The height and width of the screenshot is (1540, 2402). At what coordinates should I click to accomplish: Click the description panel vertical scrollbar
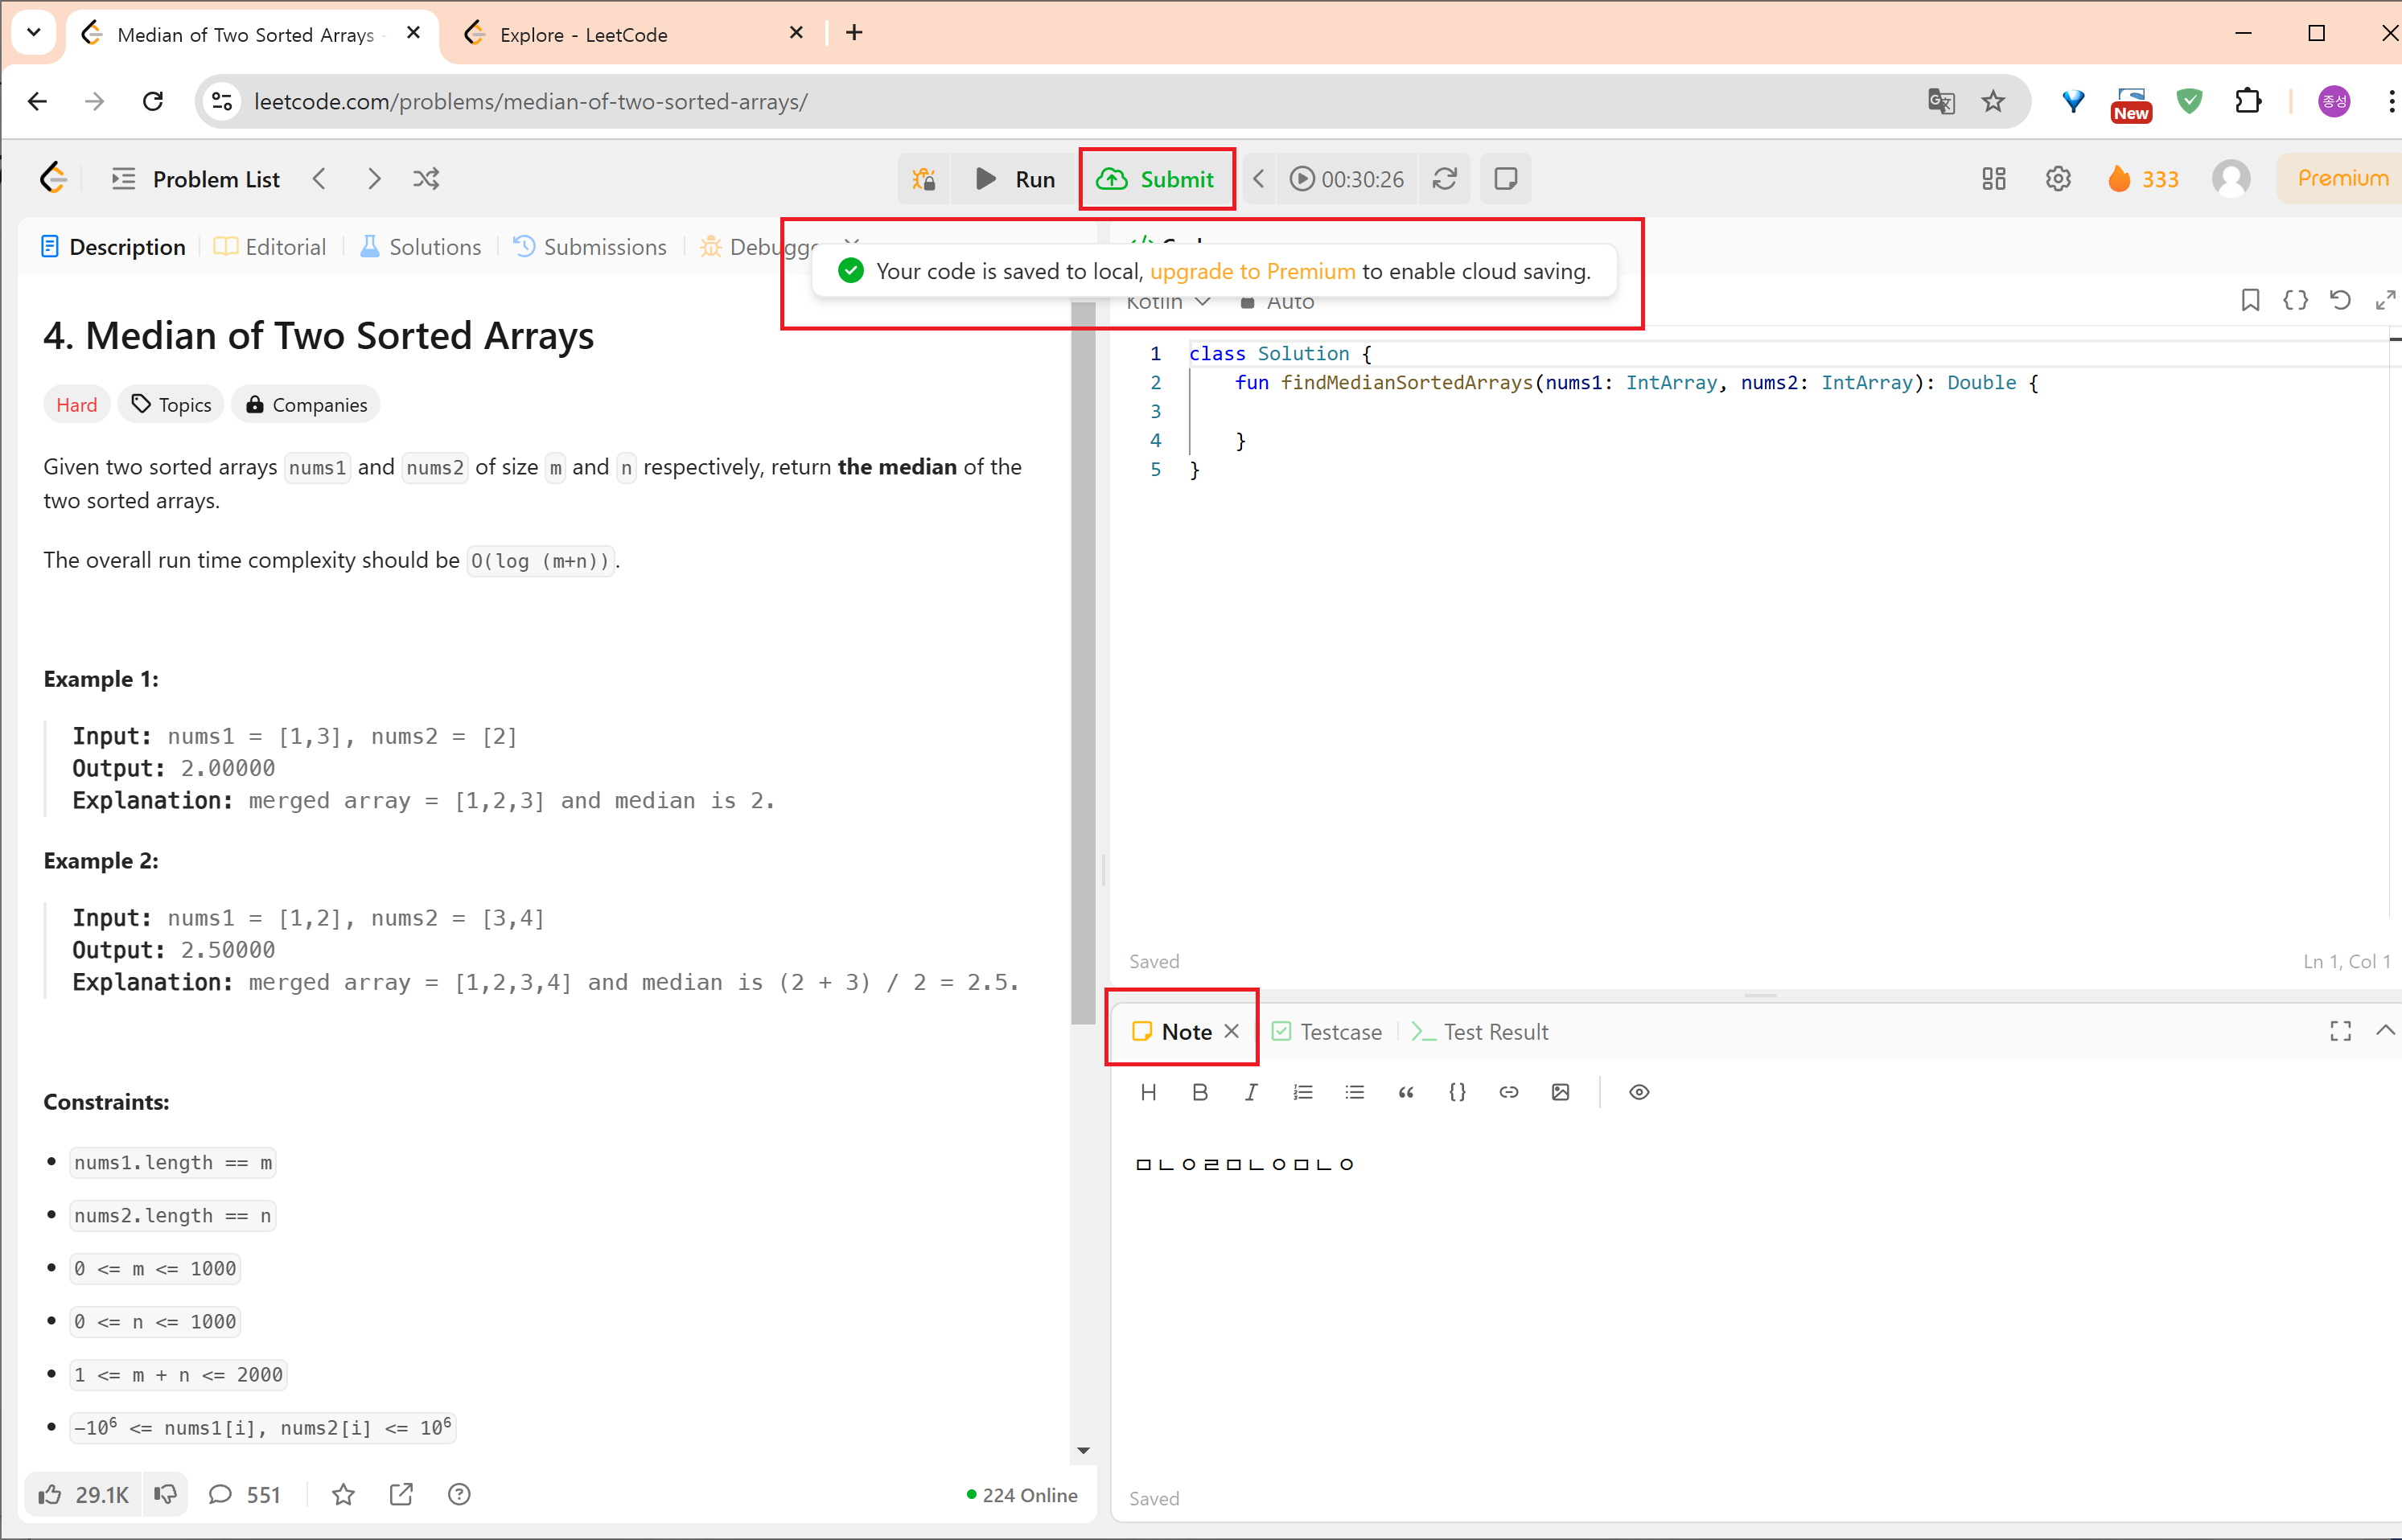pyautogui.click(x=1082, y=660)
